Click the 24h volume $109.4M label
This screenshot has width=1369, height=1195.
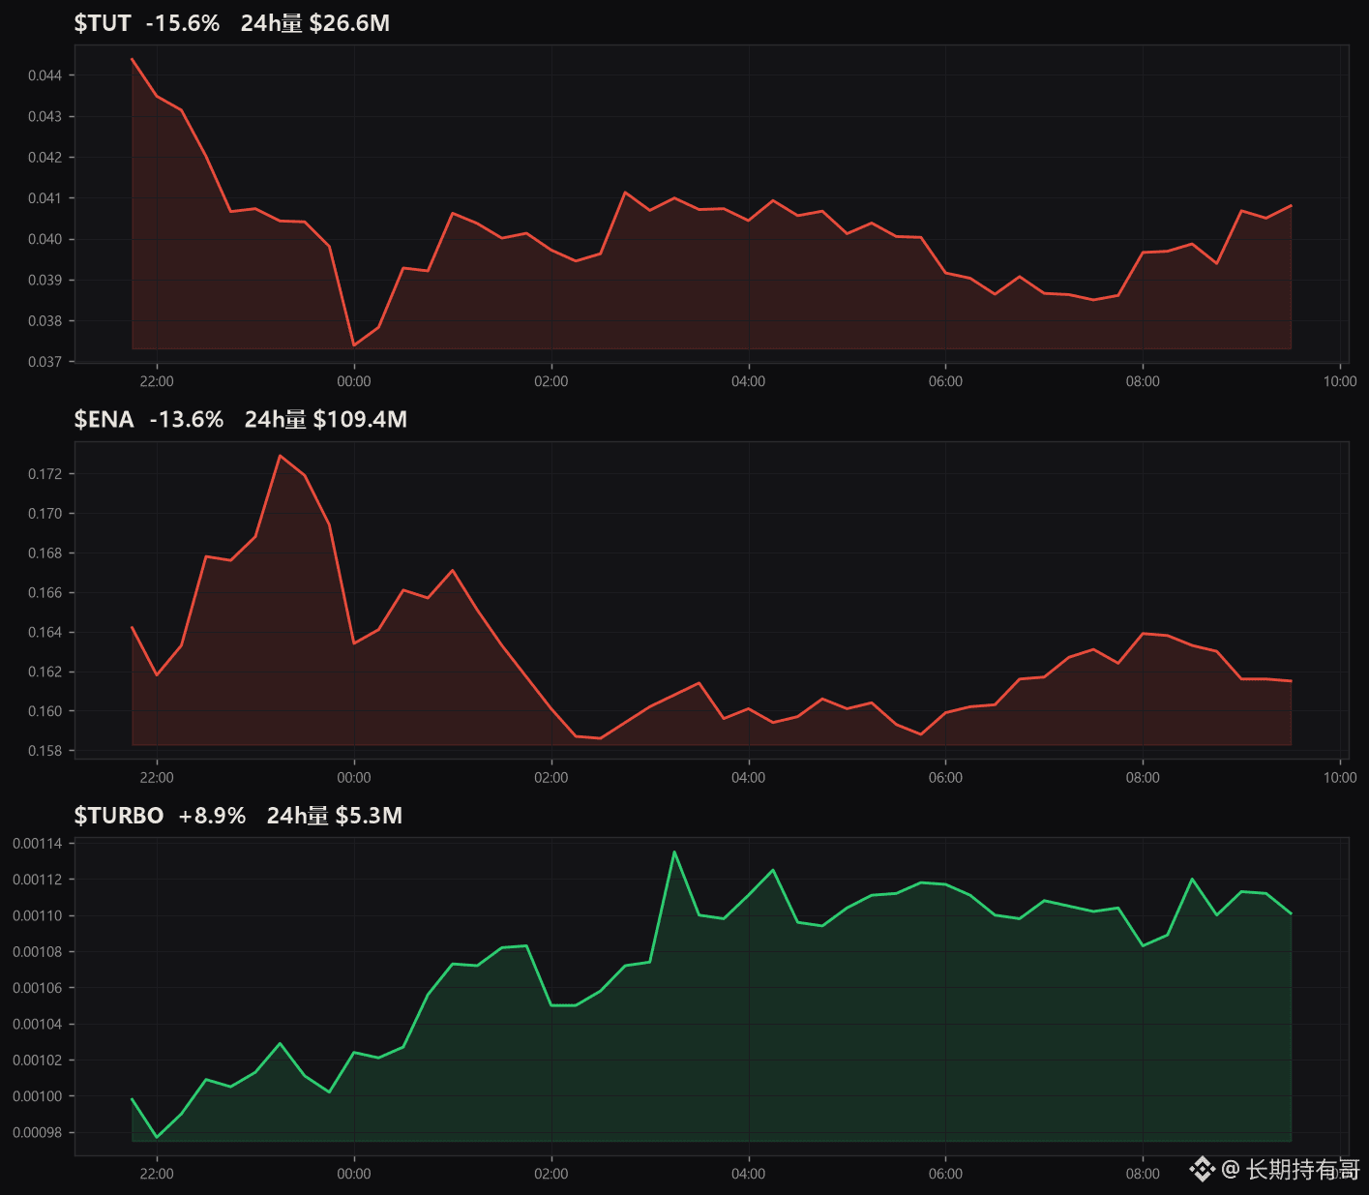[x=326, y=420]
